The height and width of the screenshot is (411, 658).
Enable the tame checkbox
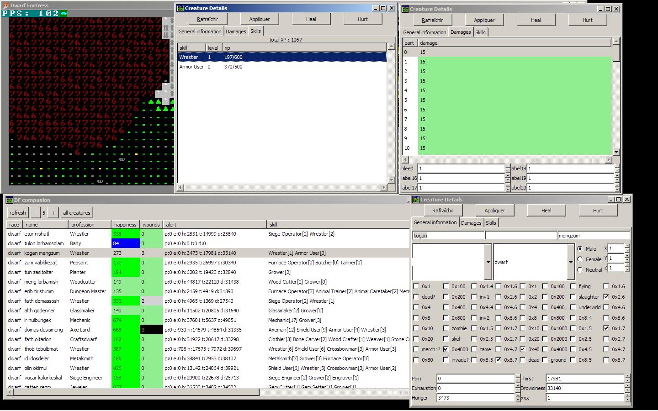tap(474, 349)
